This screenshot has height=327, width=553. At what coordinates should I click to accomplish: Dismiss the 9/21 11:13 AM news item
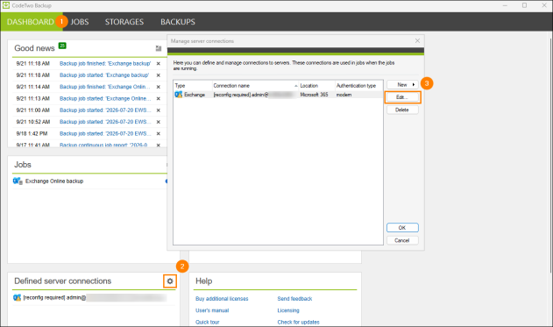[x=159, y=99]
